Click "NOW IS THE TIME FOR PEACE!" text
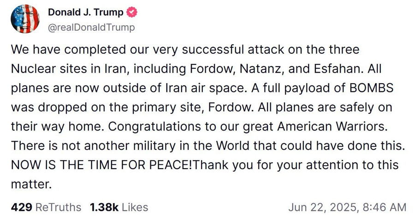Screen dimensions: 415x220 (x=100, y=165)
